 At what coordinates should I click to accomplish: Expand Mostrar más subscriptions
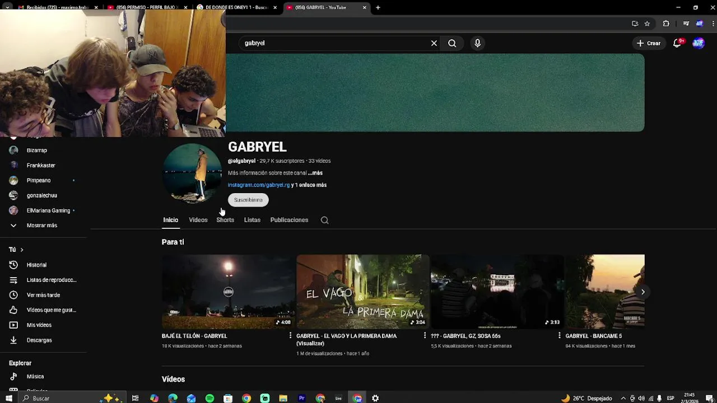(x=43, y=226)
